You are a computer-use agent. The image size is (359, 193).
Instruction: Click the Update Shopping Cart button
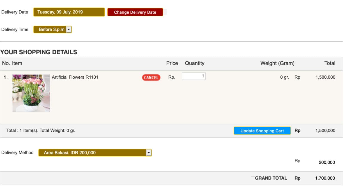pos(262,131)
